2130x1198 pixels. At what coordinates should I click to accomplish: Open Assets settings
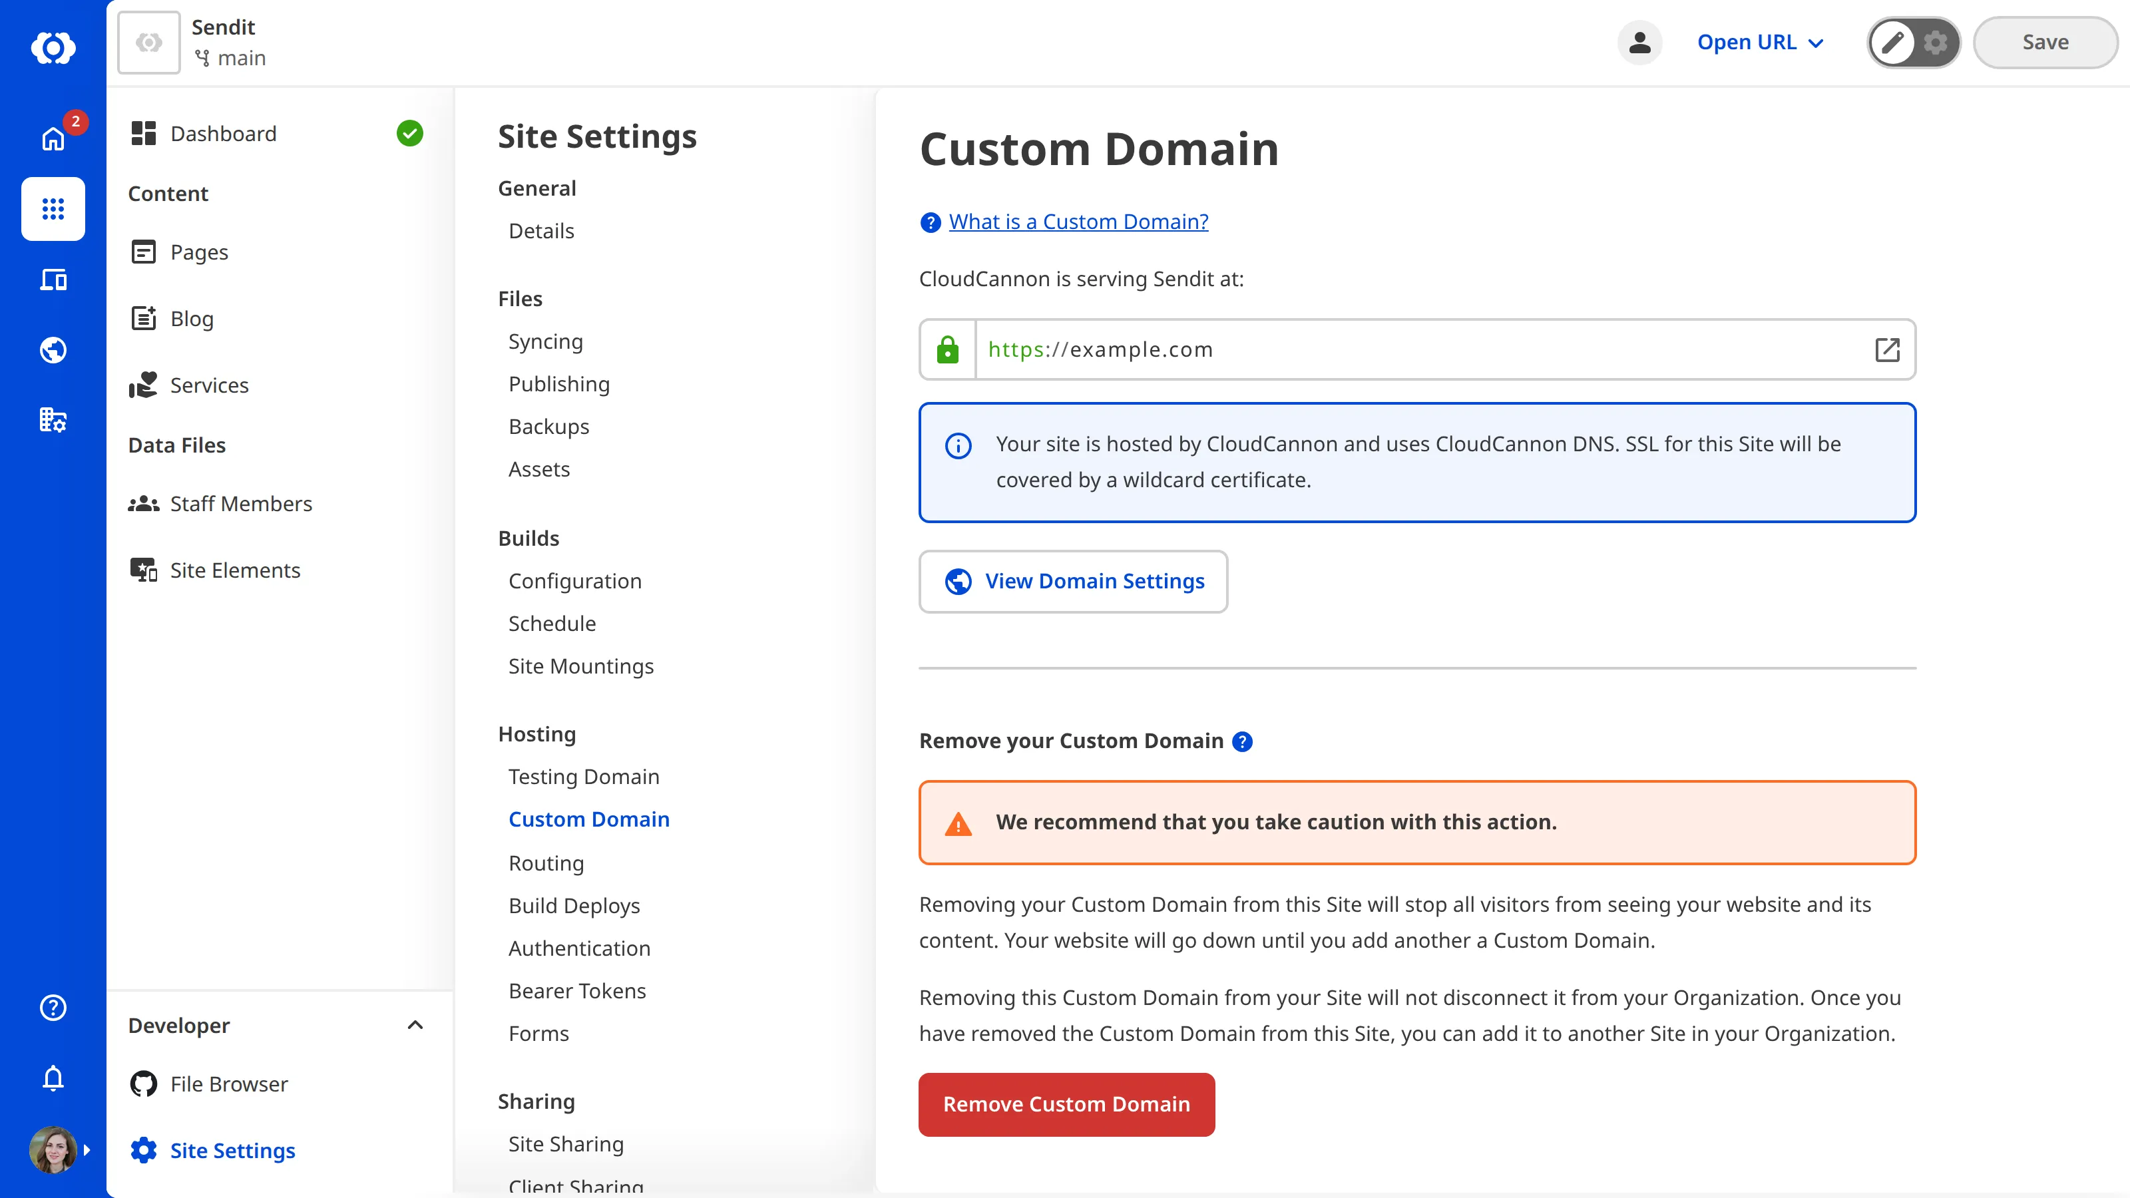539,469
